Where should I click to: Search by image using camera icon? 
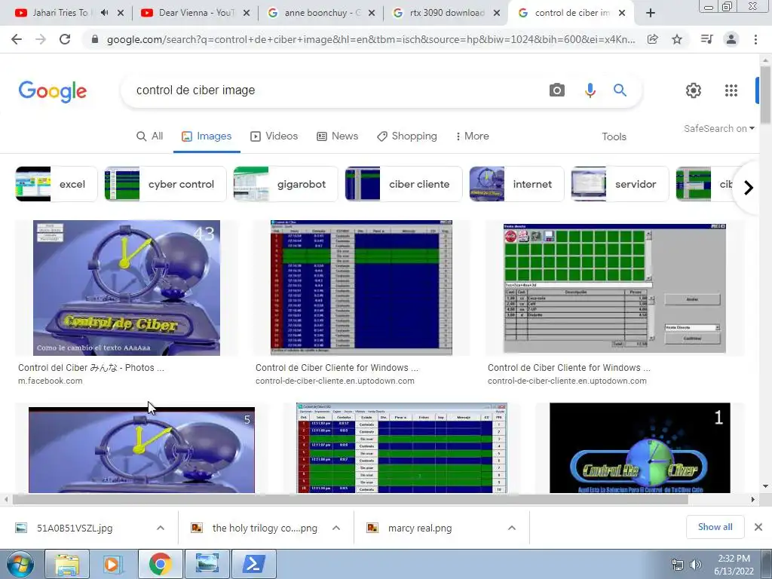[557, 90]
